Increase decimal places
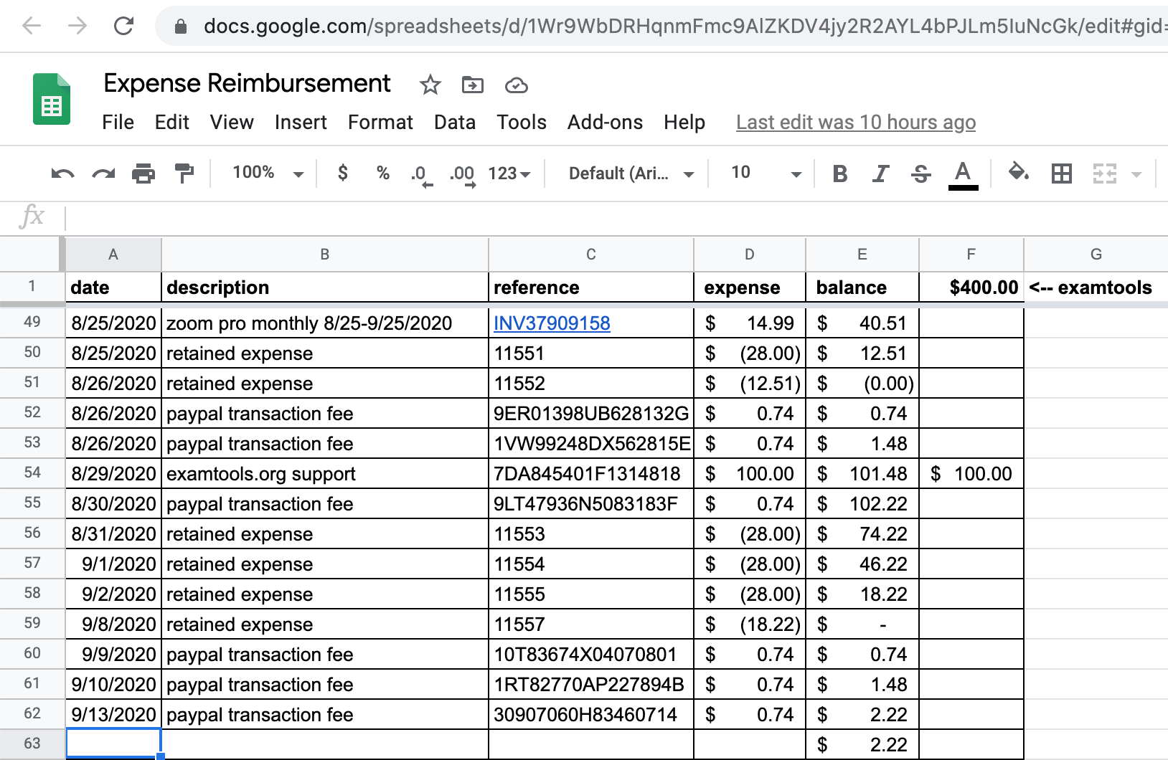The width and height of the screenshot is (1168, 760). 461,173
